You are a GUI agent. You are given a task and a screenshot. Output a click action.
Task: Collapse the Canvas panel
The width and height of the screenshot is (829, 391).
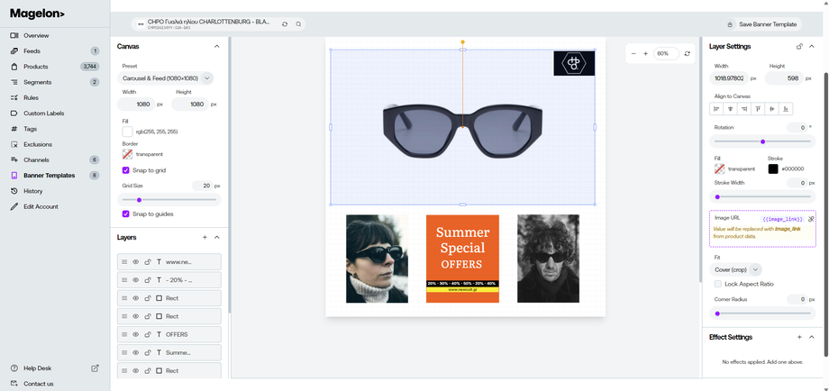[x=217, y=47]
